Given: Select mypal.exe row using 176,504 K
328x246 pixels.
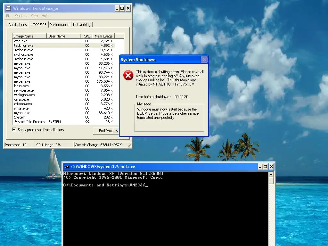Looking at the screenshot, I should tap(64, 81).
